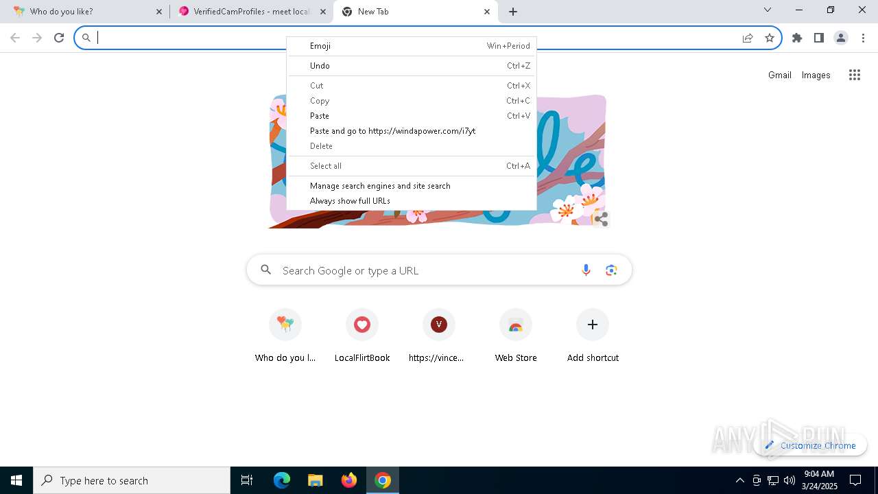Click the Back navigation arrow
Image resolution: width=878 pixels, height=494 pixels.
click(x=15, y=38)
